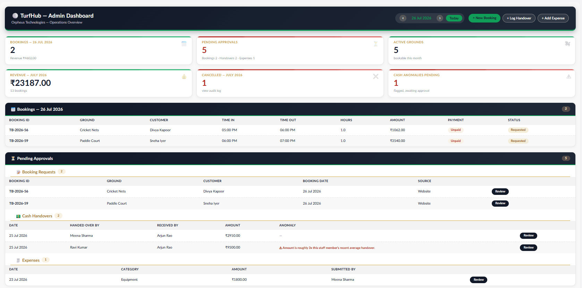Click Add Expense button
The image size is (582, 288).
point(553,18)
